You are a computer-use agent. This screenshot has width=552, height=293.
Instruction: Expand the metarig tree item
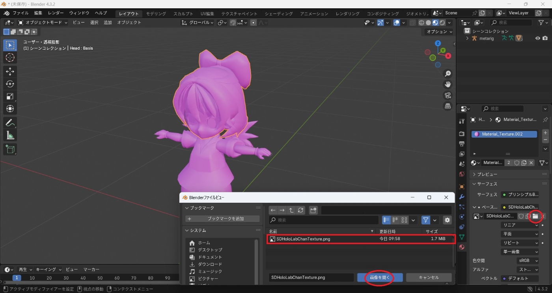tap(467, 38)
